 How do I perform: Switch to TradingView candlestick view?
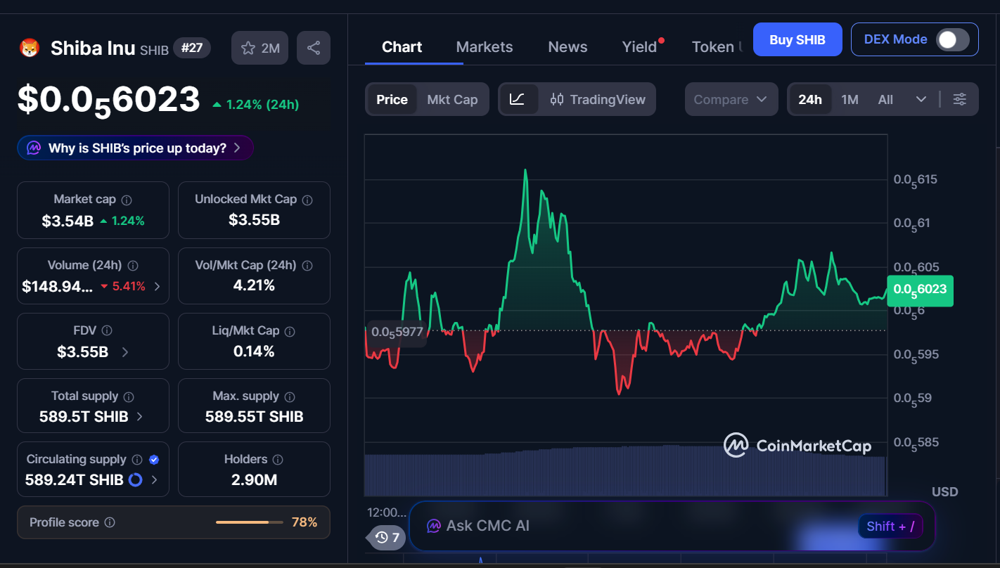point(598,99)
